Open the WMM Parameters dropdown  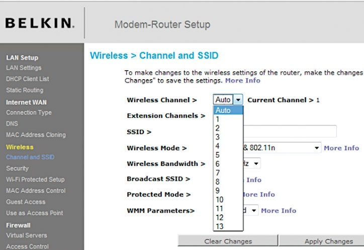tap(251, 210)
